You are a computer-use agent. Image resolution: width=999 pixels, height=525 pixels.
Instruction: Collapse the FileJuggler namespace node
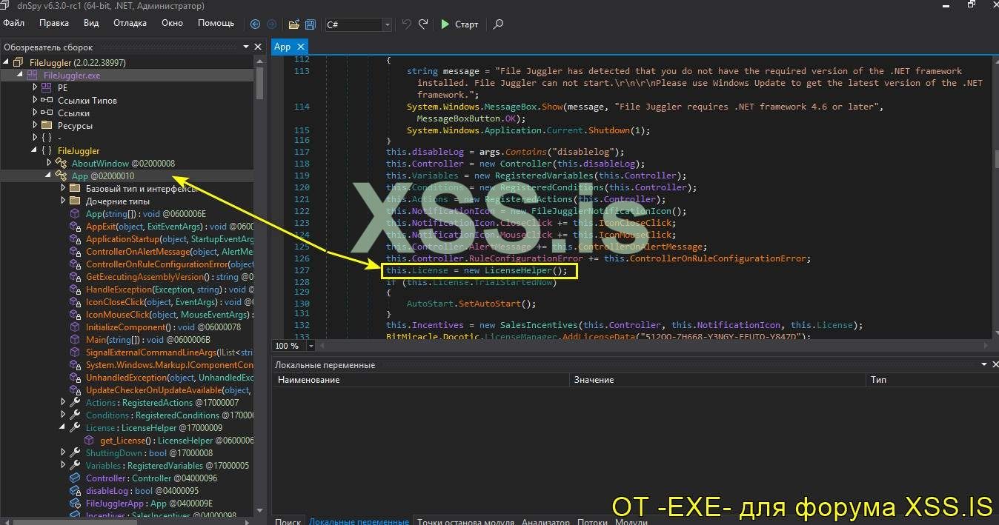pos(34,150)
